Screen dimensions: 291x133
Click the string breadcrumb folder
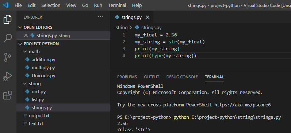pyautogui.click(x=122, y=28)
